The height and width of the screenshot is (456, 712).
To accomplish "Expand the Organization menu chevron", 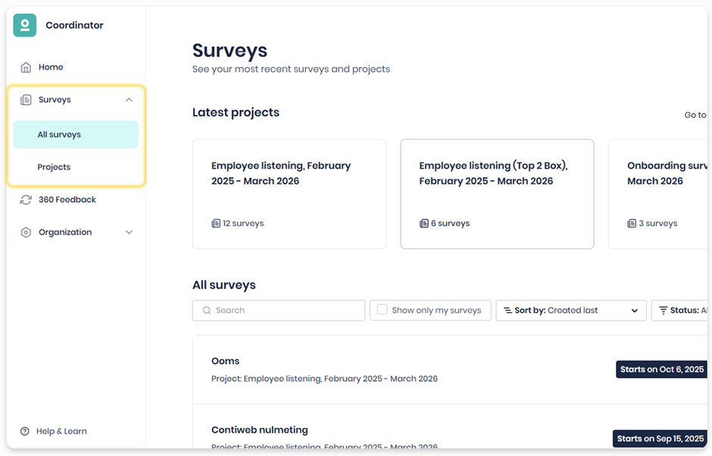I will tap(129, 232).
